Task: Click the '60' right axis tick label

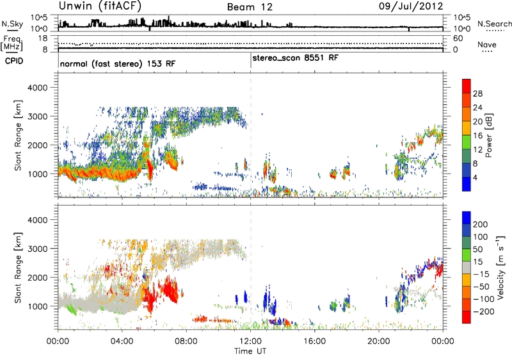Action: pos(458,38)
